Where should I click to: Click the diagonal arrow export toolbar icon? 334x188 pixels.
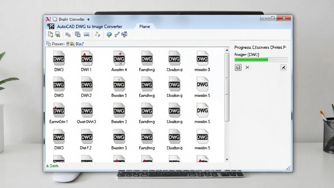[x=117, y=35]
